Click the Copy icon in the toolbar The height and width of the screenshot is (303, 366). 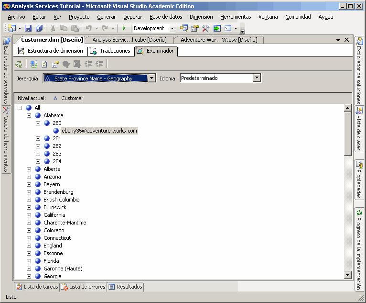tap(64, 29)
